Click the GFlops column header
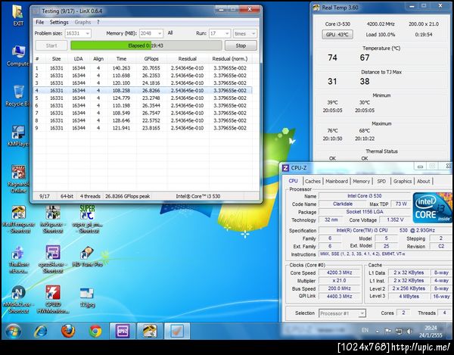Viewport: 454px width, 355px height. [151, 59]
